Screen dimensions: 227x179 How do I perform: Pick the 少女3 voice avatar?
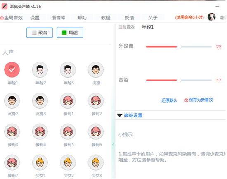click(96, 162)
